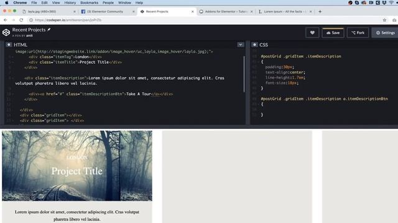Screen dimensions: 398x223
Task: Click the CodePen logo icon
Action: [x=6, y=32]
